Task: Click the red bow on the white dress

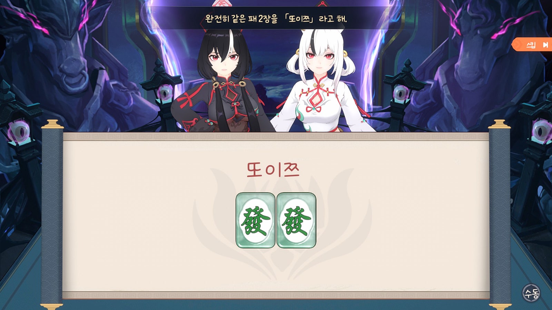Action: pyautogui.click(x=314, y=109)
